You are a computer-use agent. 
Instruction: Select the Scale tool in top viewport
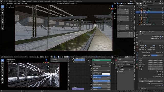point(2,19)
